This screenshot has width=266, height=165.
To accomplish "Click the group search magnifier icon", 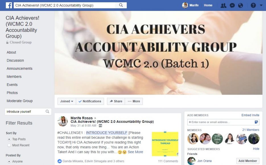I will [x=47, y=111].
